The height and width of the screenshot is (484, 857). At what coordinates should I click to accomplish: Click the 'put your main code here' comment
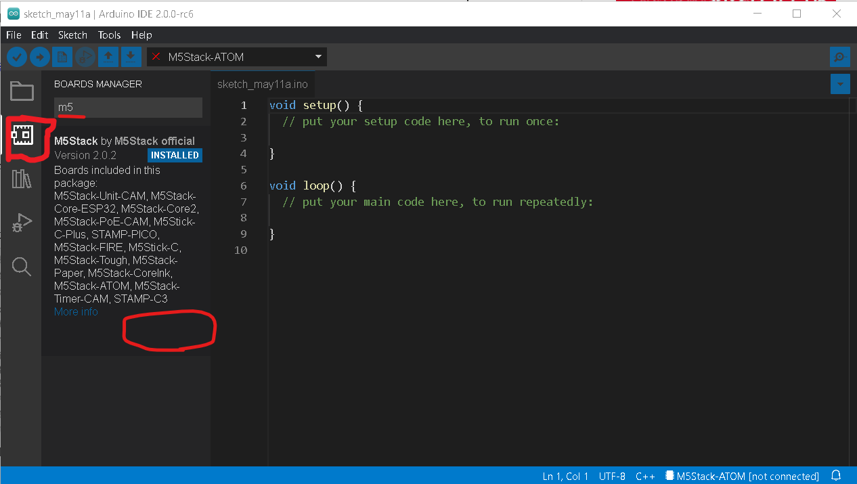click(x=438, y=202)
